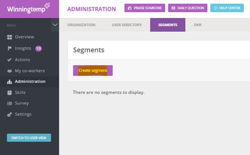Image resolution: width=250 pixels, height=155 pixels.
Task: Collapse the menu with the chevron arrow
Action: click(x=55, y=25)
